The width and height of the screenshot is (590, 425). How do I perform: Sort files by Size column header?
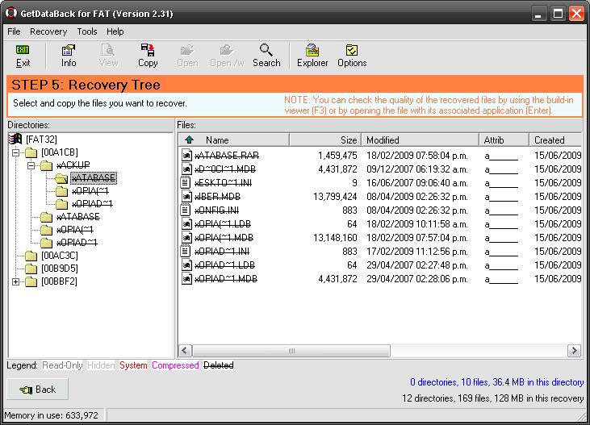[325, 140]
